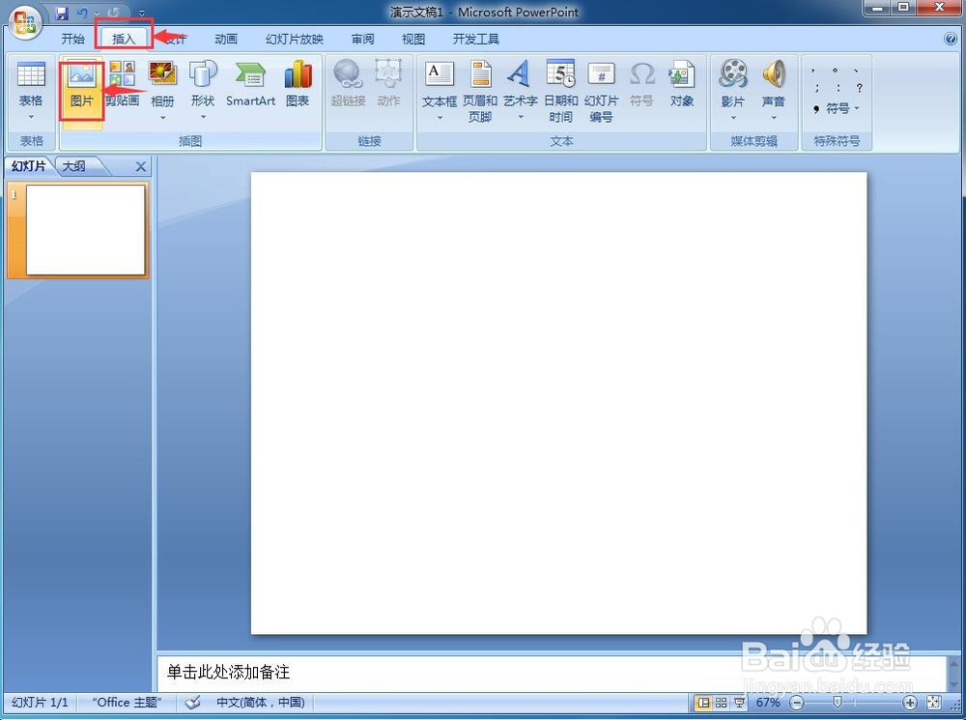
Task: Select the 幻灯片 pane tab
Action: tap(29, 166)
